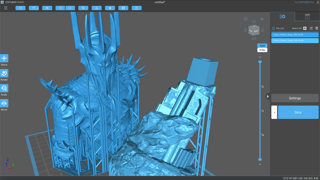This screenshot has height=180, width=320.
Task: Toggle the eye visibility icon
Action: (262, 19)
